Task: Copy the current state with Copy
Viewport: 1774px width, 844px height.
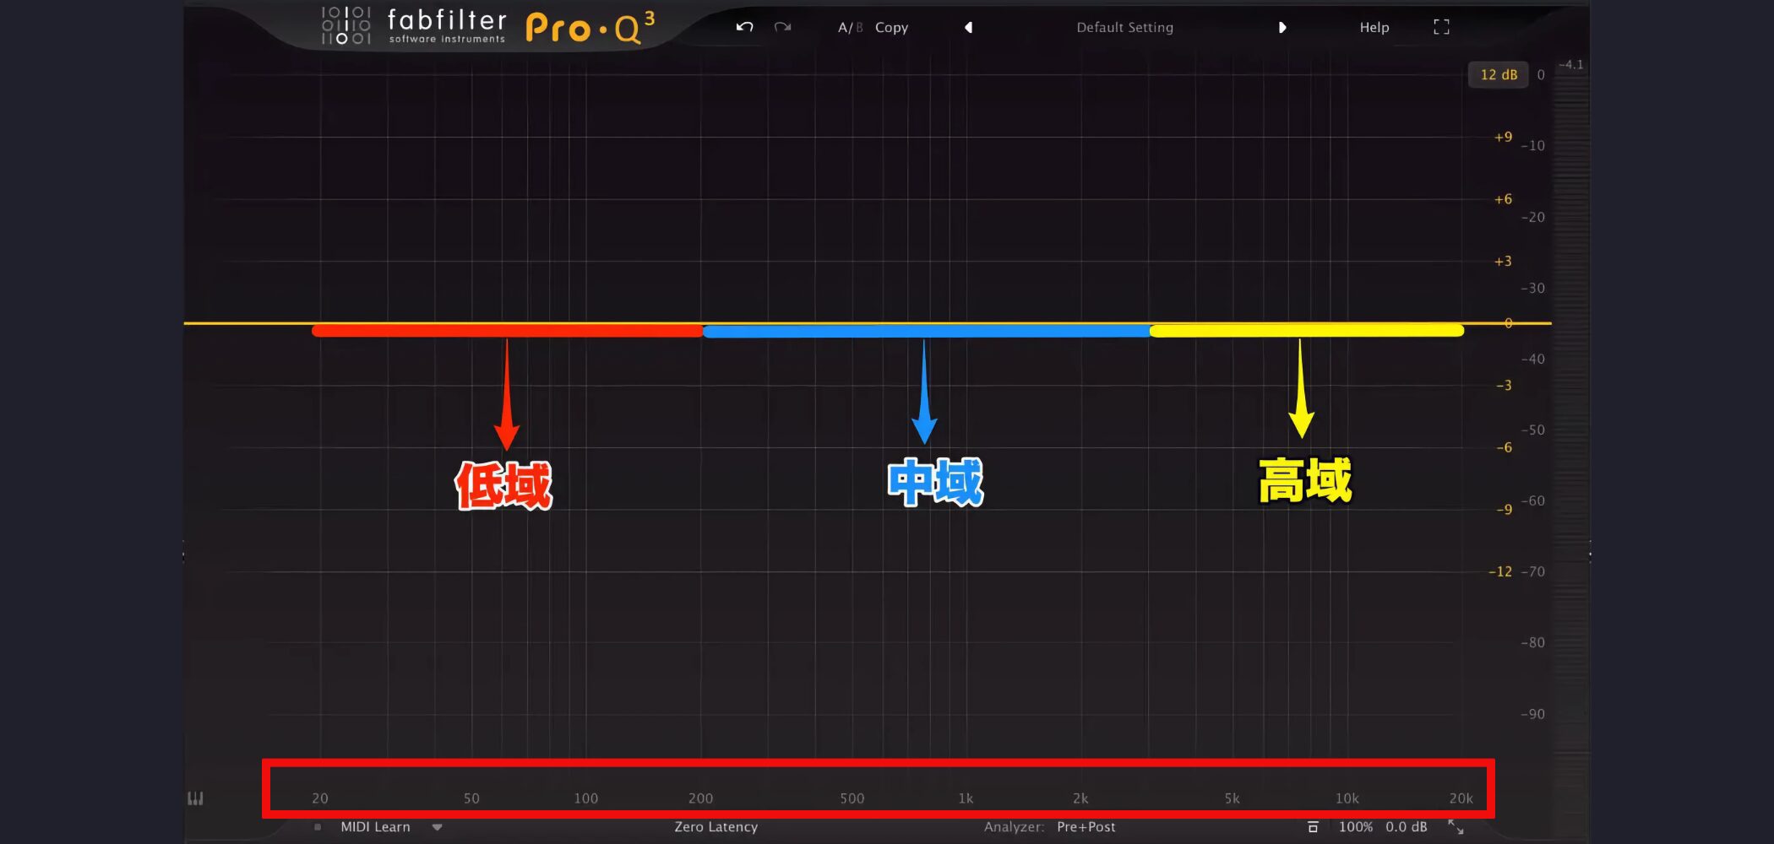Action: coord(891,27)
